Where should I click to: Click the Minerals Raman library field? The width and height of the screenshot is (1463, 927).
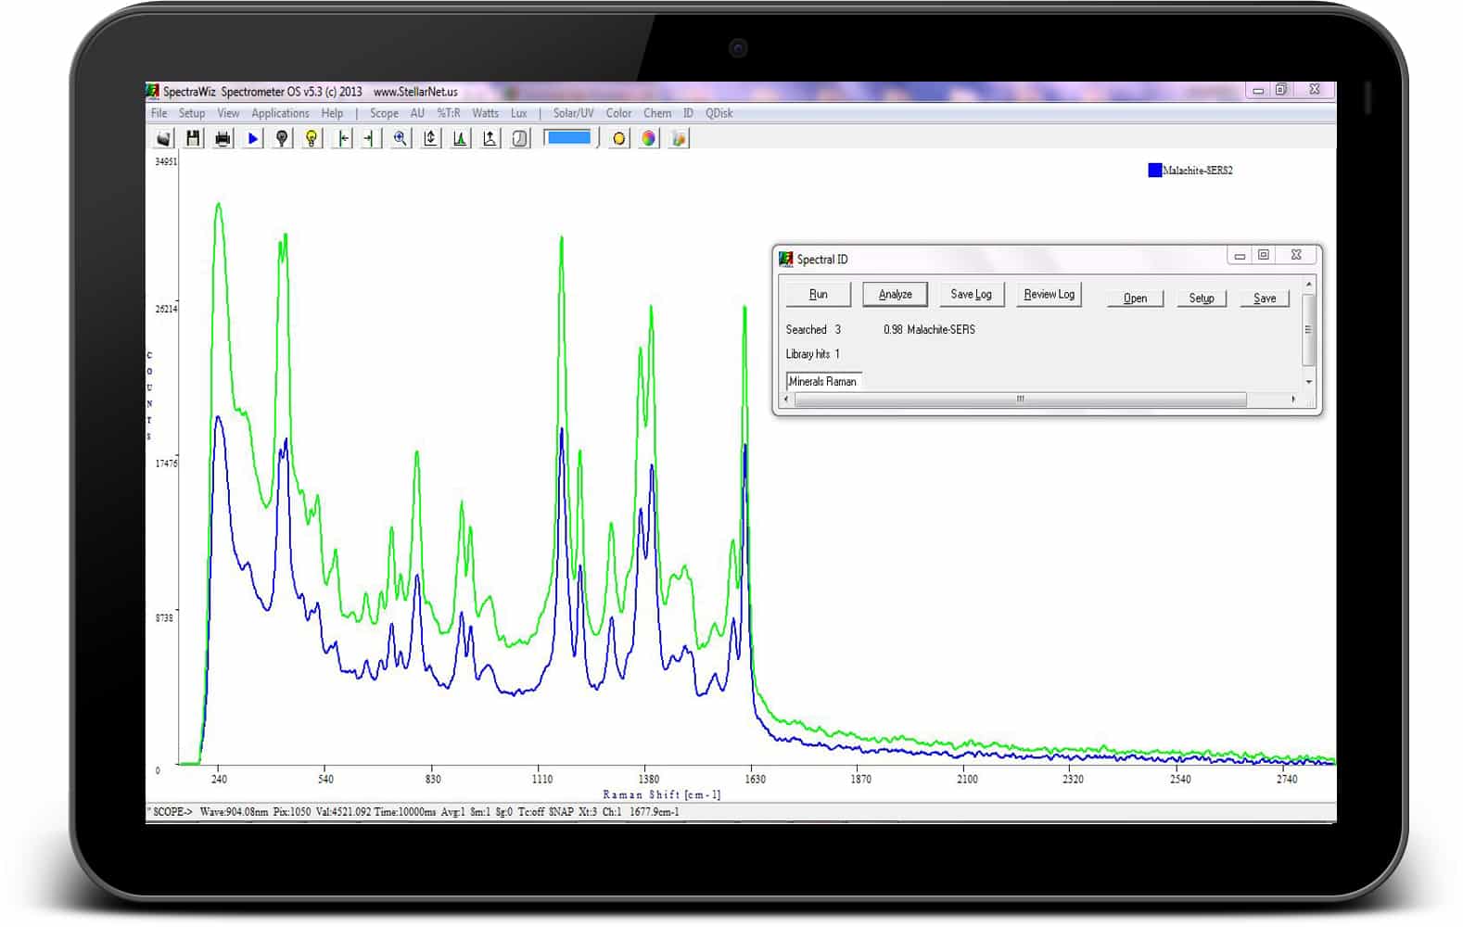tap(823, 381)
